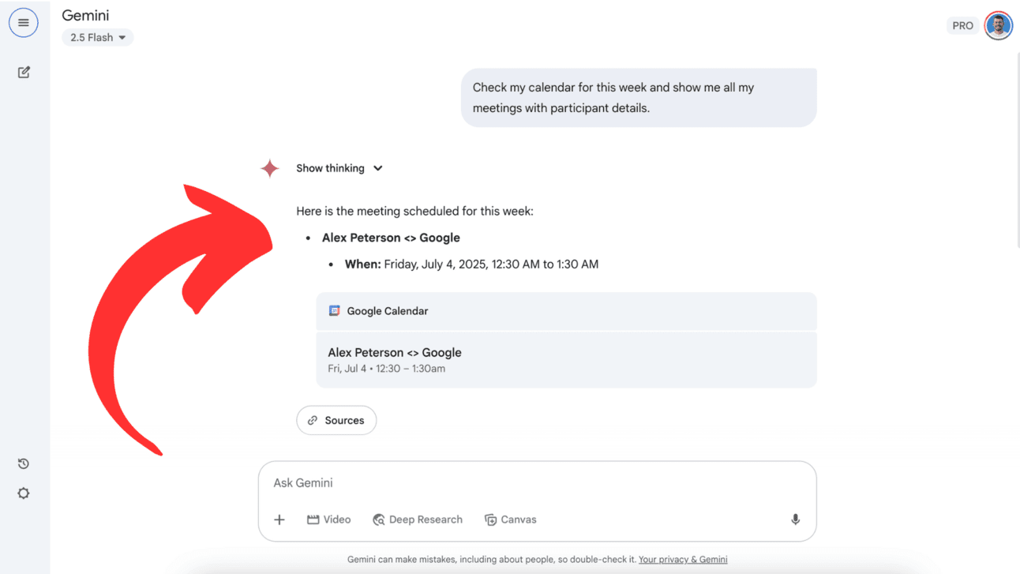
Task: Open the main menu hamburger icon
Action: [24, 23]
